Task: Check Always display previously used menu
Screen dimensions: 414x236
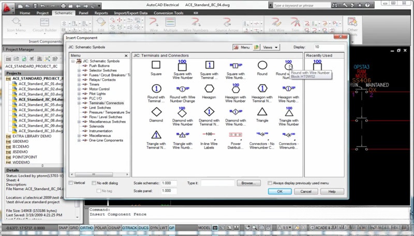Action: tap(270, 183)
